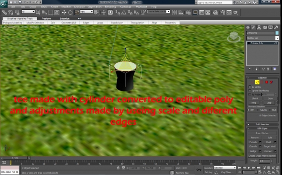
Task: Switch to the Freeform ribbon tab
Action: pos(46,18)
